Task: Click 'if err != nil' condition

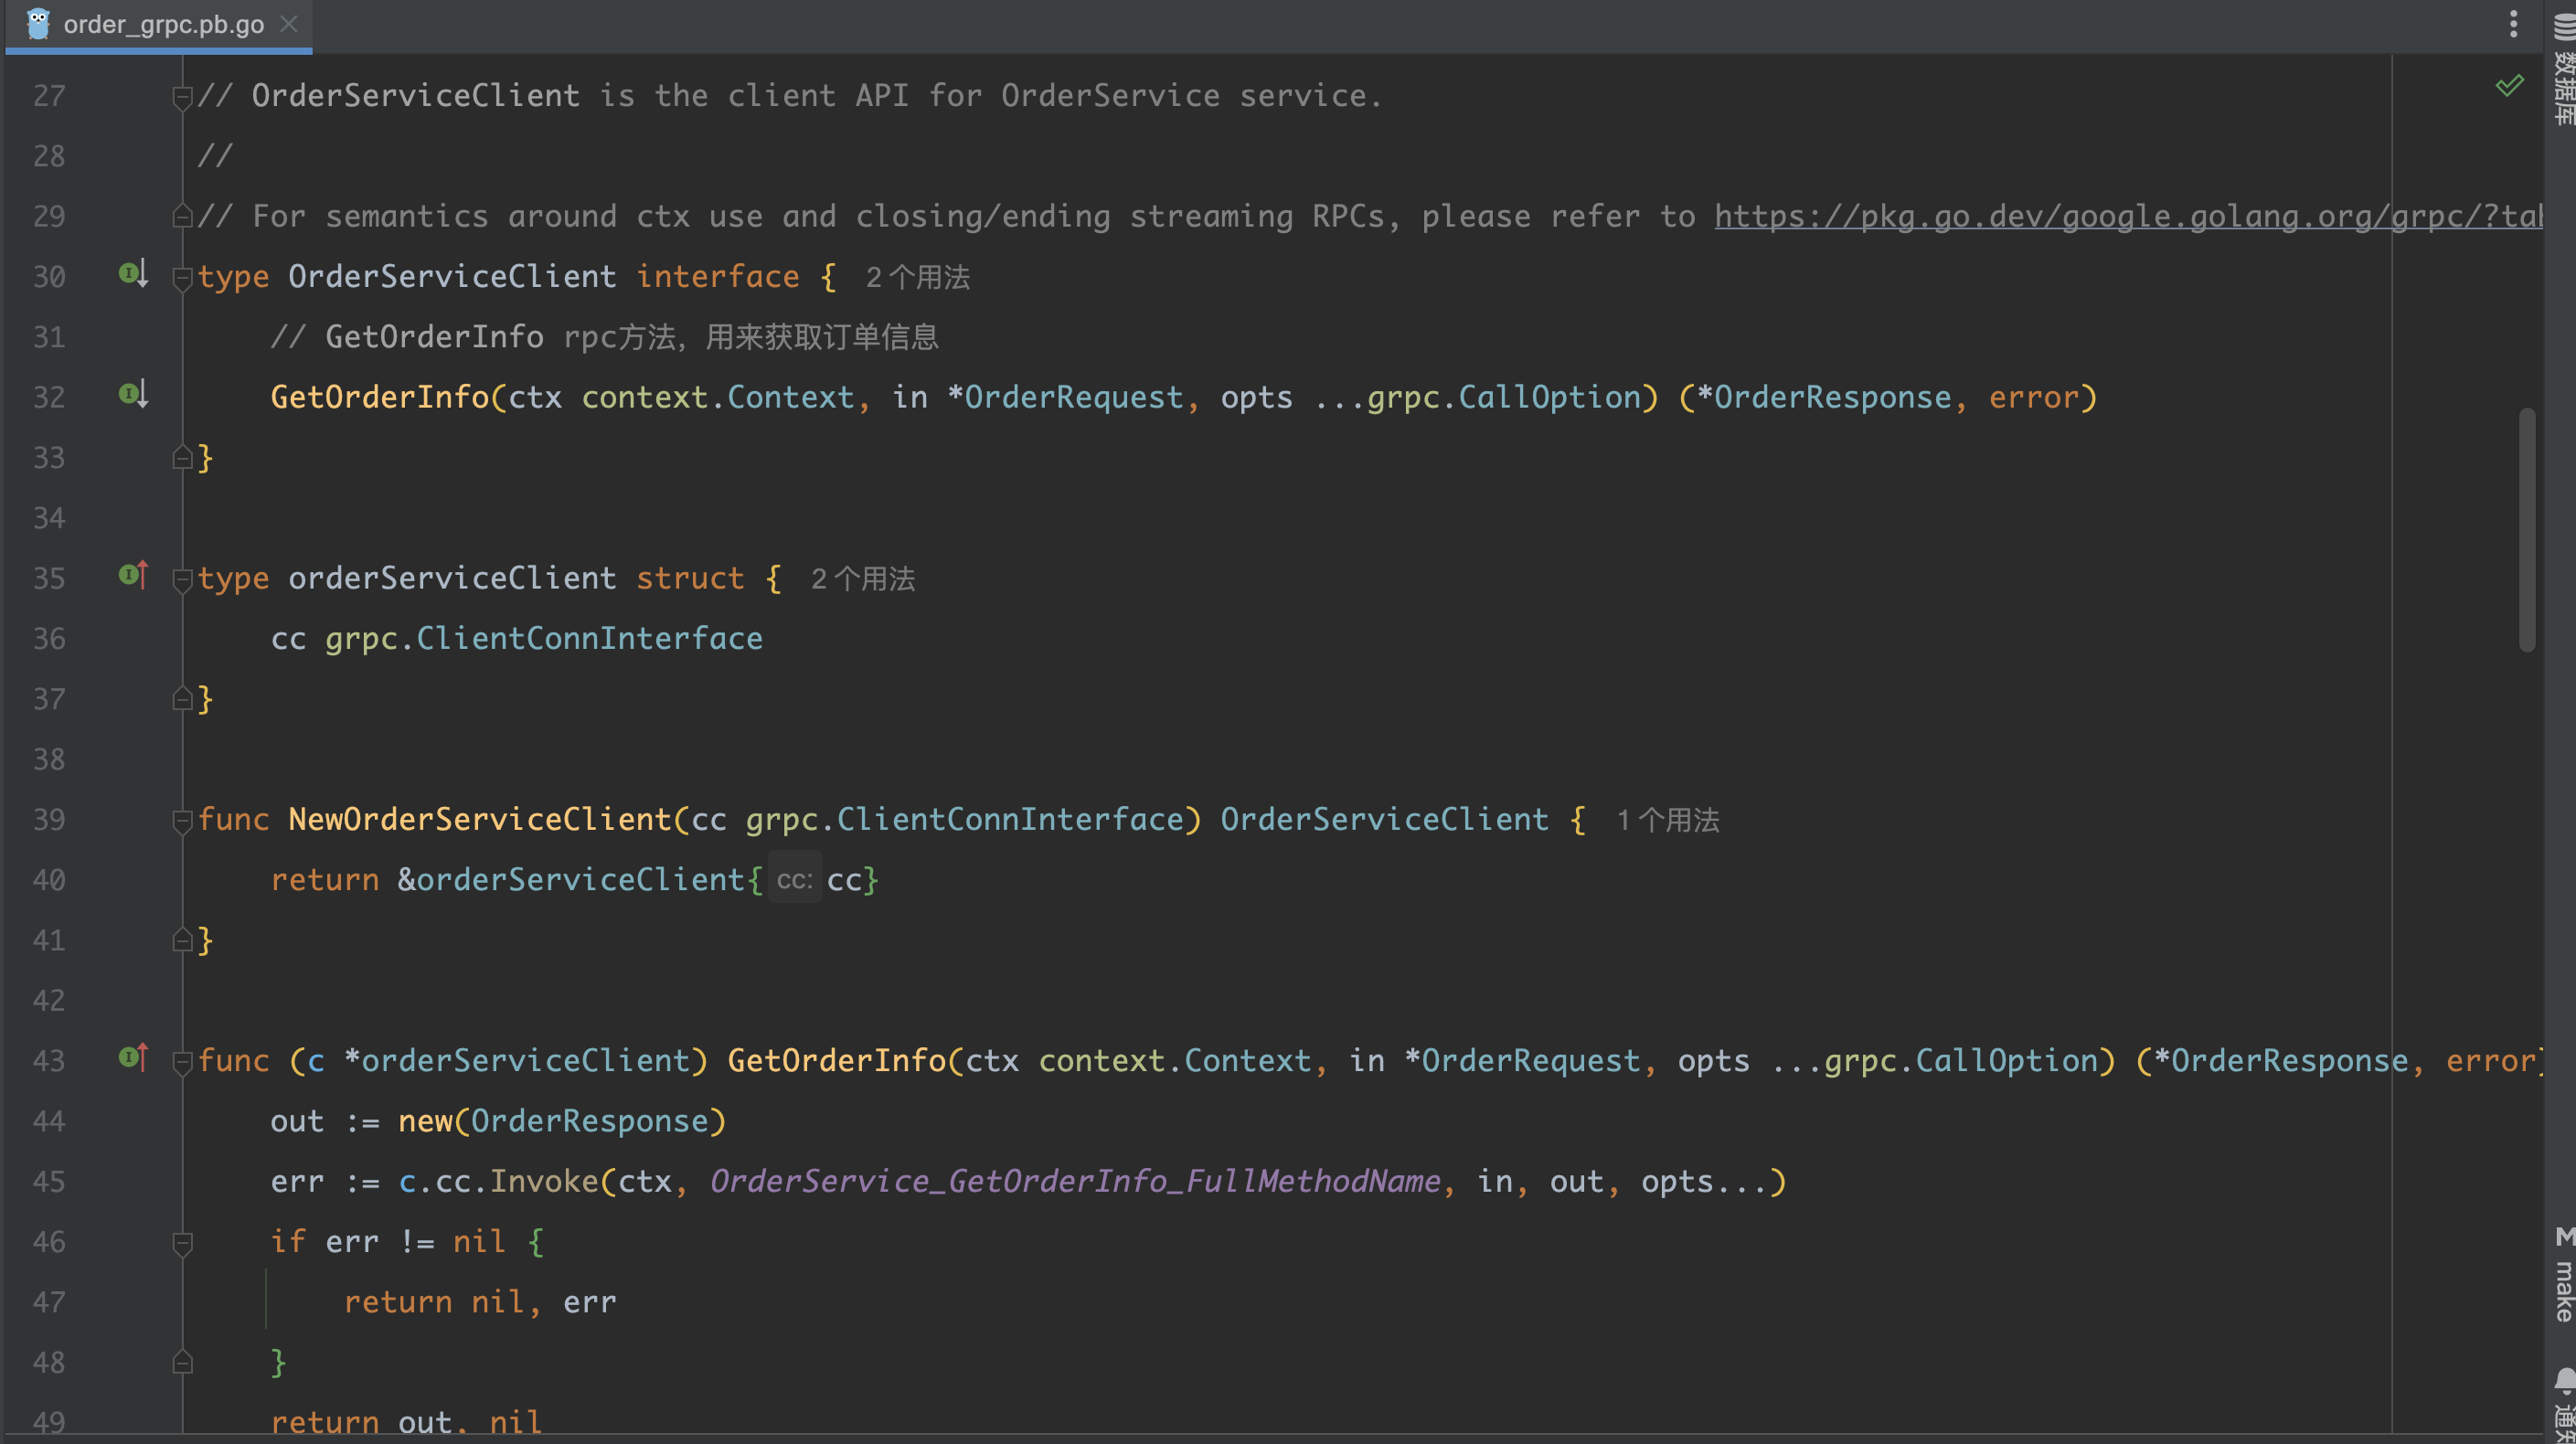Action: pyautogui.click(x=388, y=1241)
